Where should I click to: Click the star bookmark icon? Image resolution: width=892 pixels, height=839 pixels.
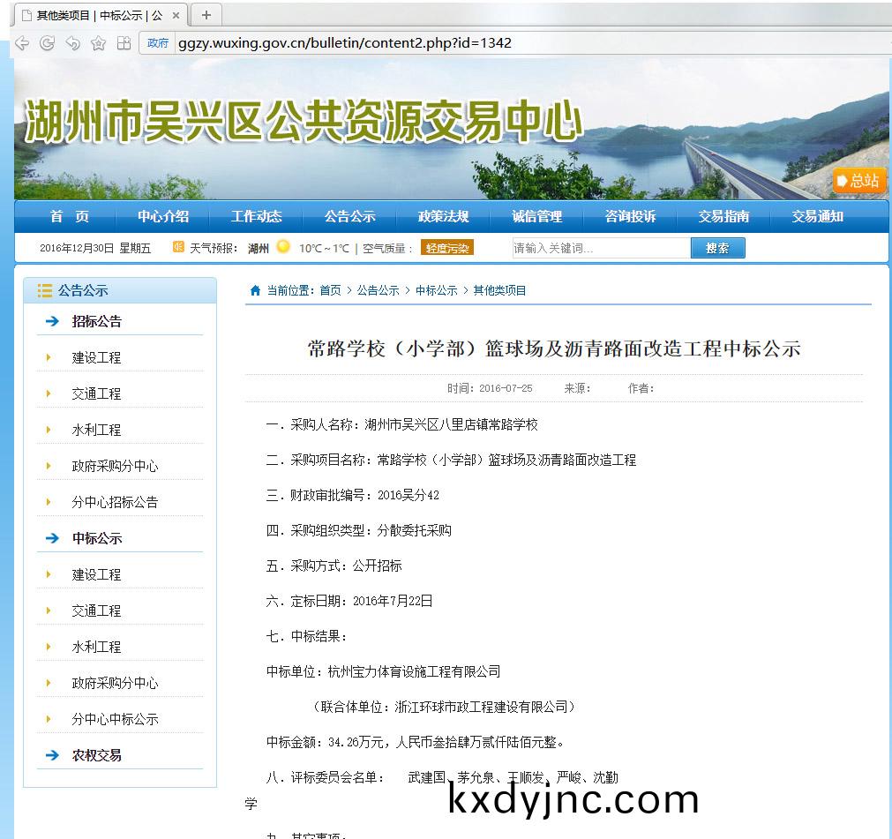[x=99, y=43]
